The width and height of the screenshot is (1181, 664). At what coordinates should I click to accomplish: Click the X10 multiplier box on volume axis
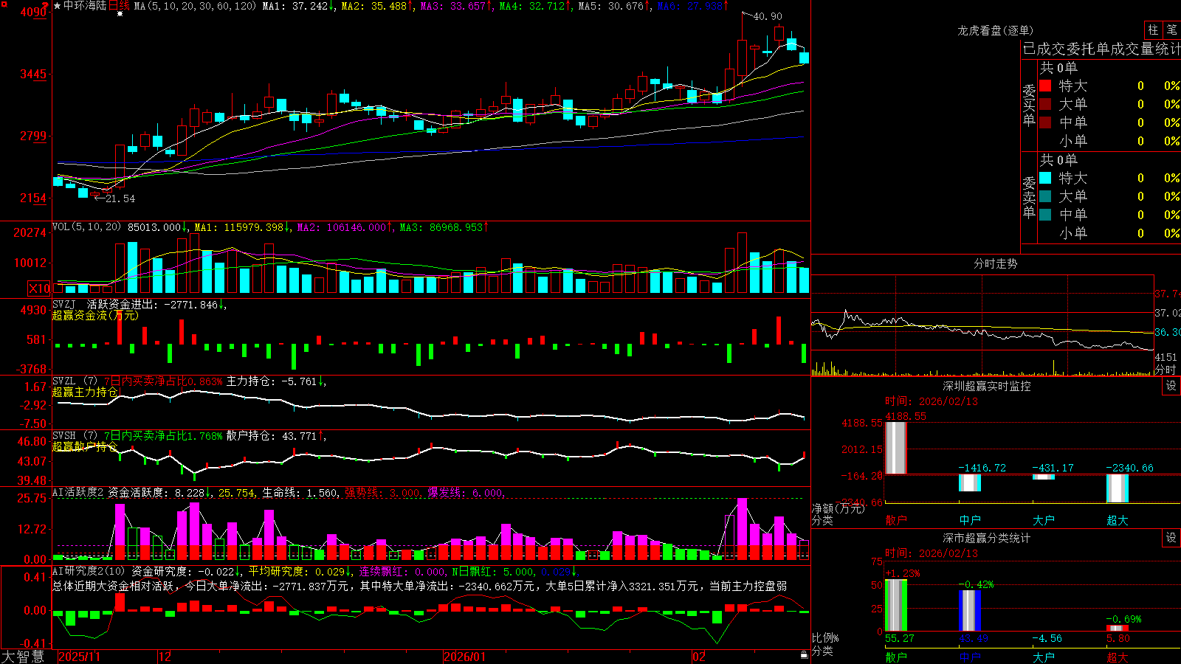click(39, 288)
